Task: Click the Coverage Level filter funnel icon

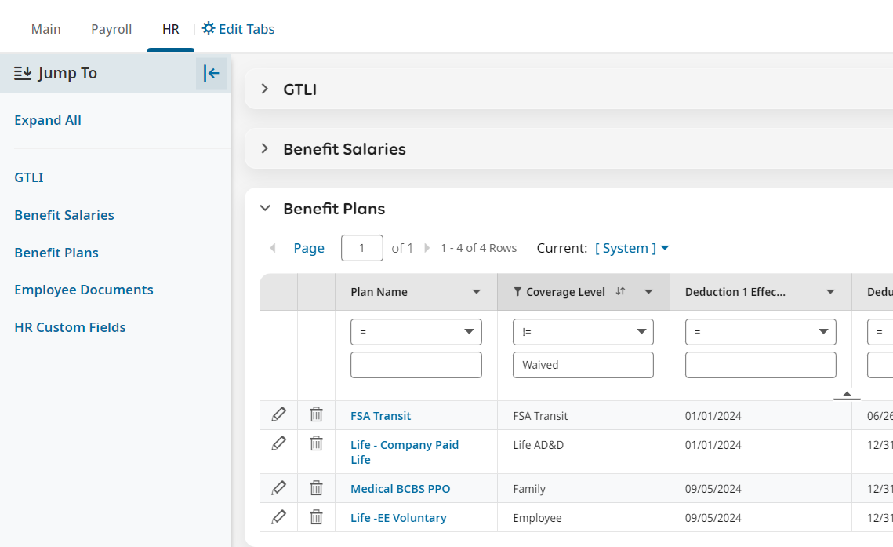Action: [517, 292]
